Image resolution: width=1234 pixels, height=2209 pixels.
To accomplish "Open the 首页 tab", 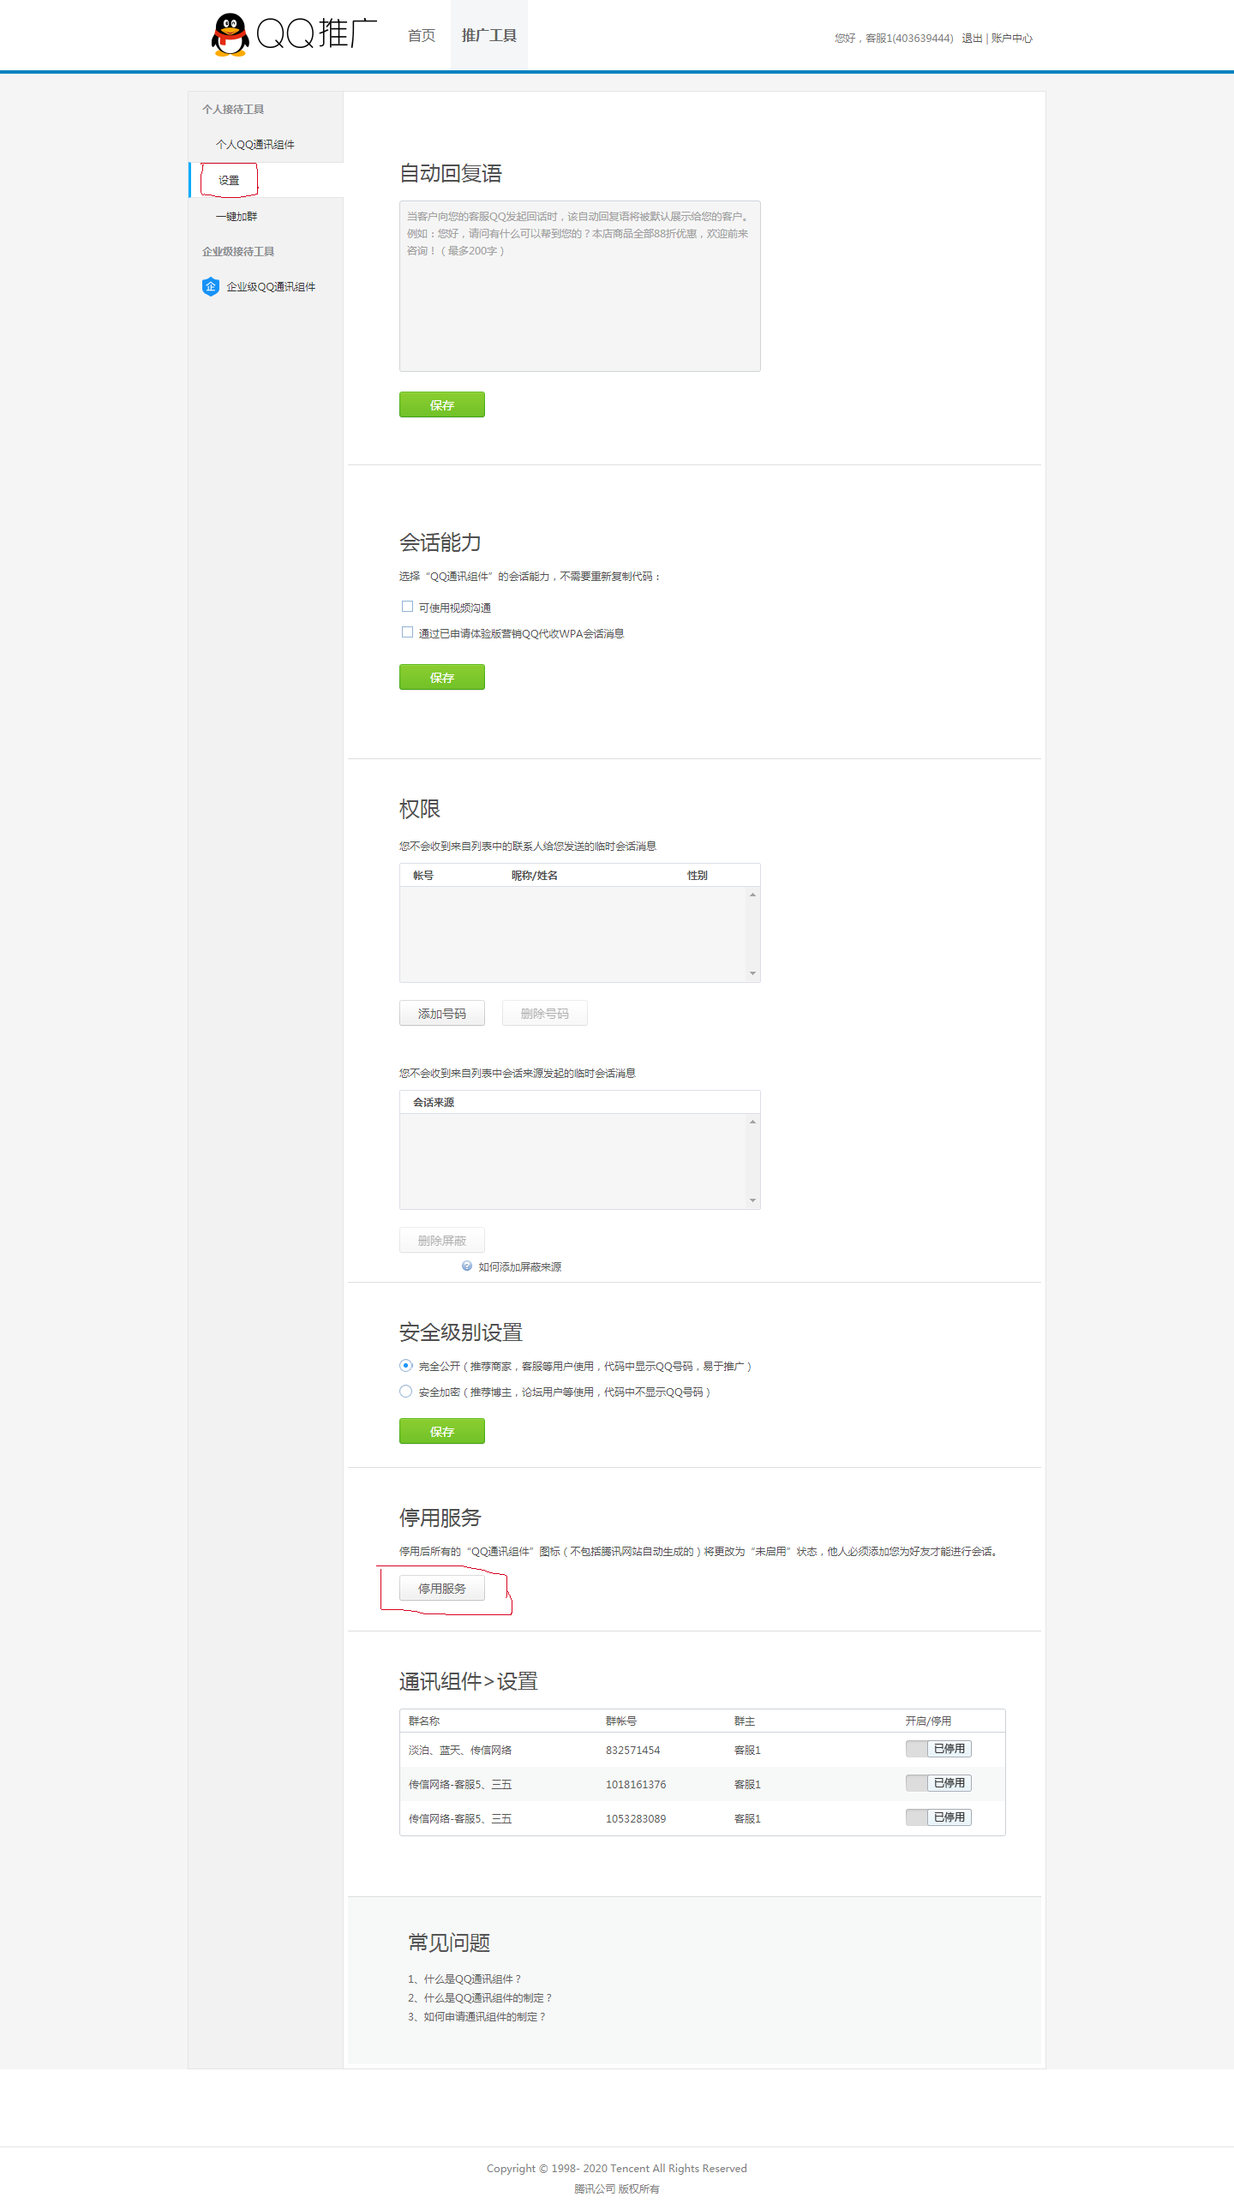I will pyautogui.click(x=421, y=35).
